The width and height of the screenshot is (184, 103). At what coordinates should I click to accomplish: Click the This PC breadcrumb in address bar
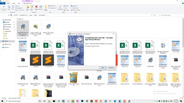[x=16, y=15]
